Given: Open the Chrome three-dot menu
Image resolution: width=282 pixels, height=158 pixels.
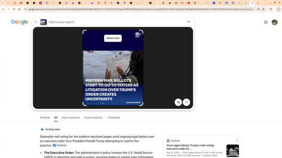Looking at the screenshot, I should pyautogui.click(x=278, y=9).
